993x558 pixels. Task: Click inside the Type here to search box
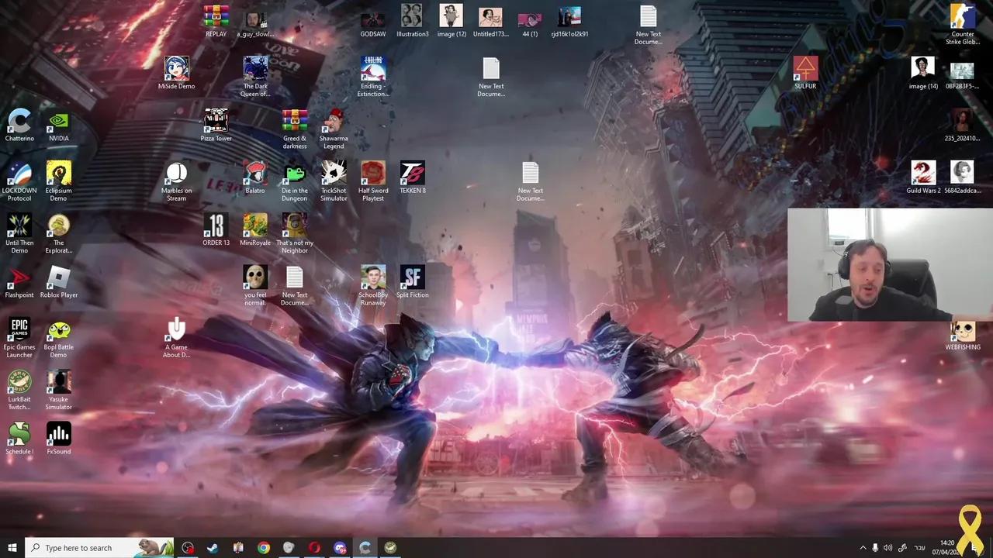(x=99, y=548)
